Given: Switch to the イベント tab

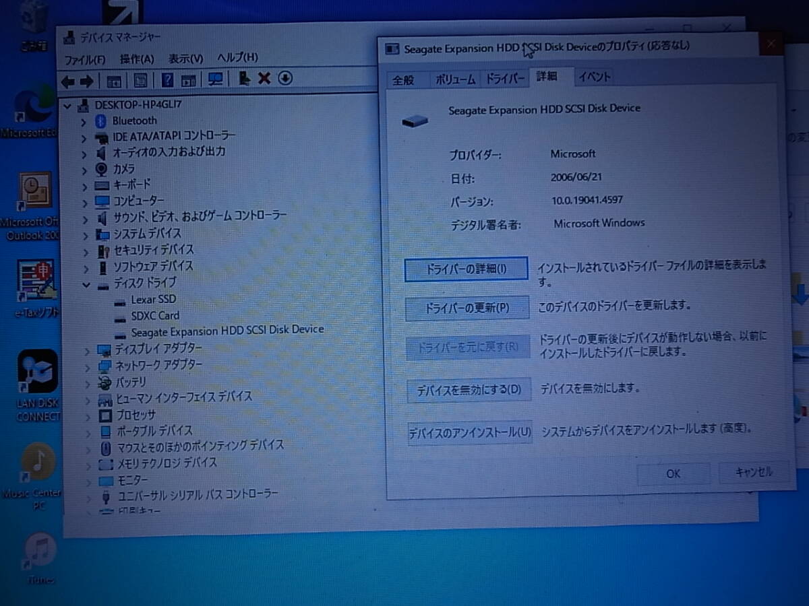Looking at the screenshot, I should (594, 77).
